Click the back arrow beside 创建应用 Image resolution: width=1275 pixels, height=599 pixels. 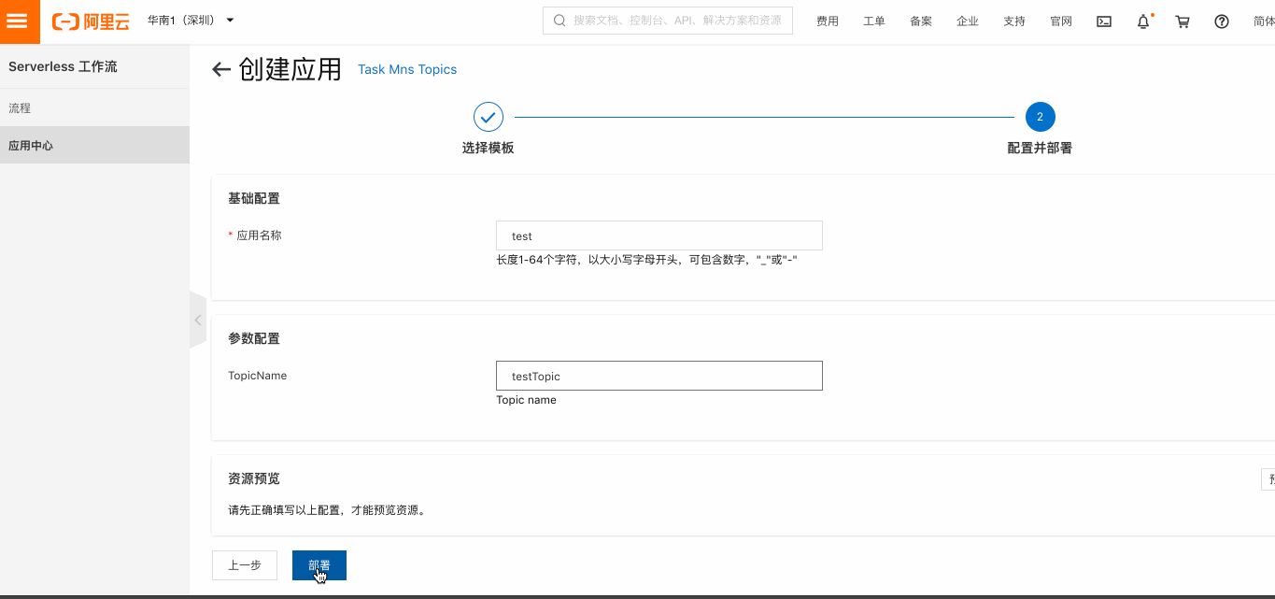click(220, 68)
